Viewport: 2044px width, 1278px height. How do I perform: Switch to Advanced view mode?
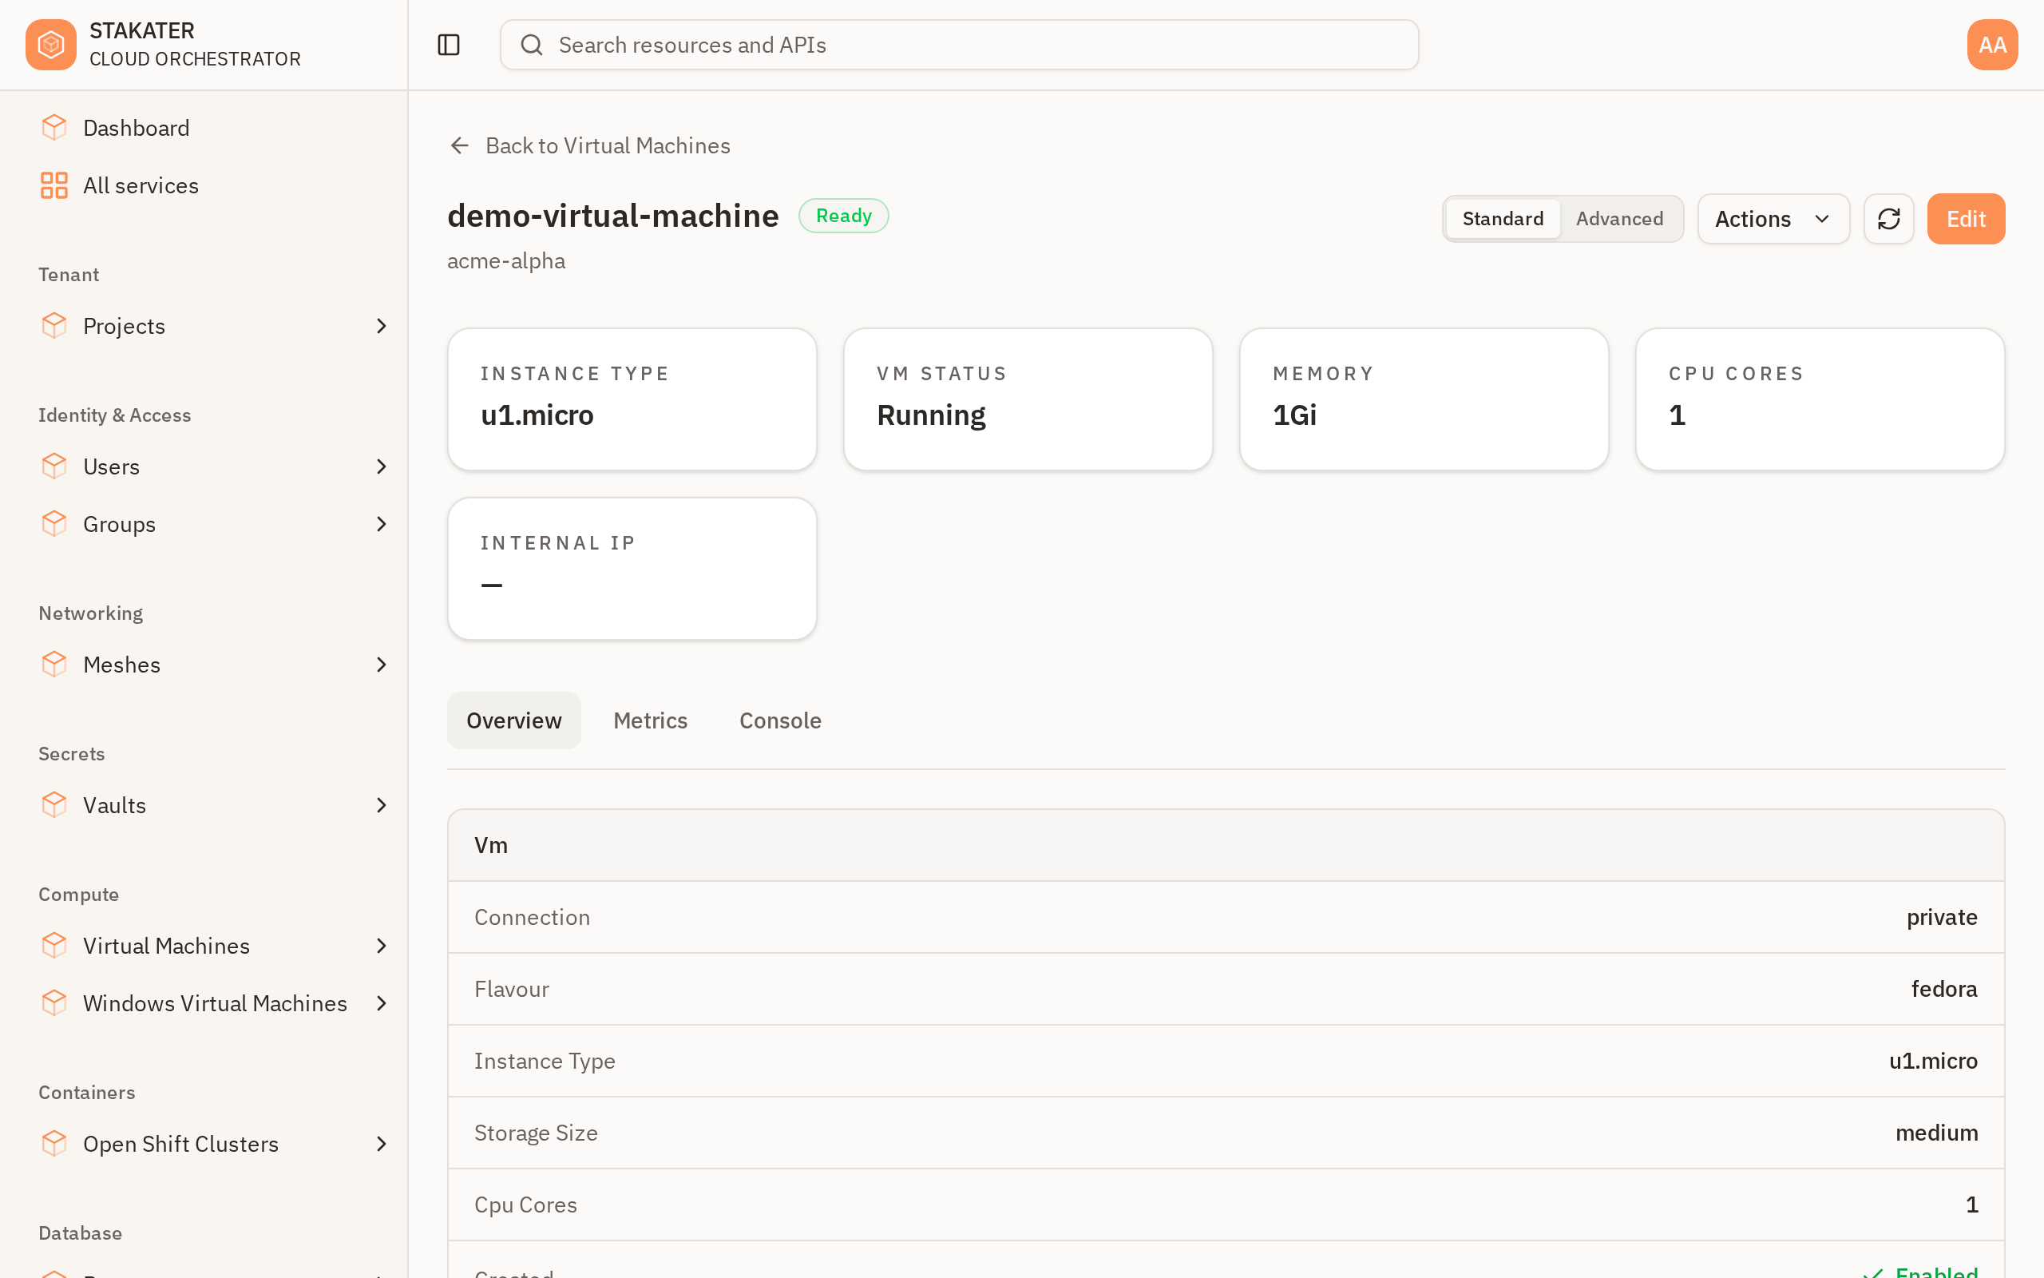pos(1619,219)
